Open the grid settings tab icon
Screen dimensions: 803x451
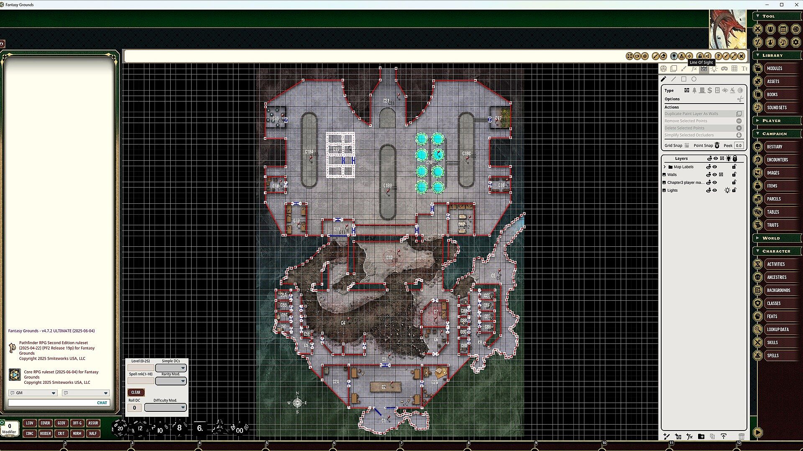(x=734, y=68)
